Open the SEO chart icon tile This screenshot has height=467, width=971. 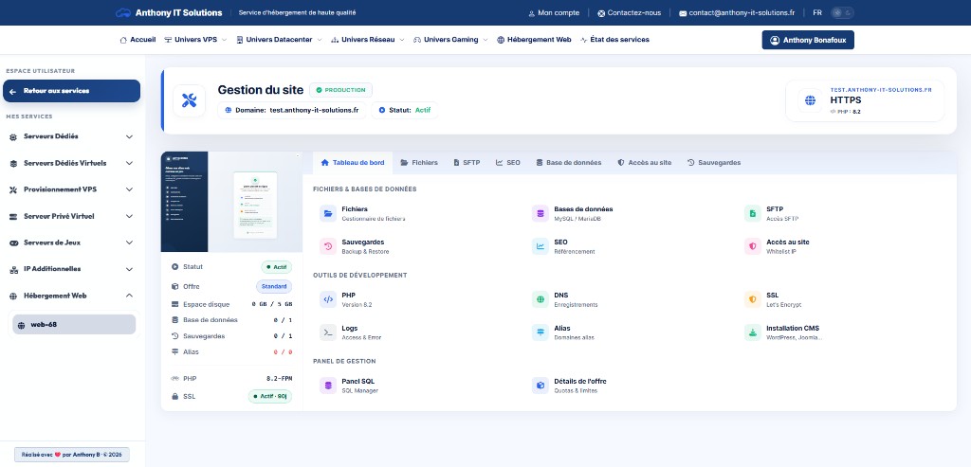(x=540, y=246)
